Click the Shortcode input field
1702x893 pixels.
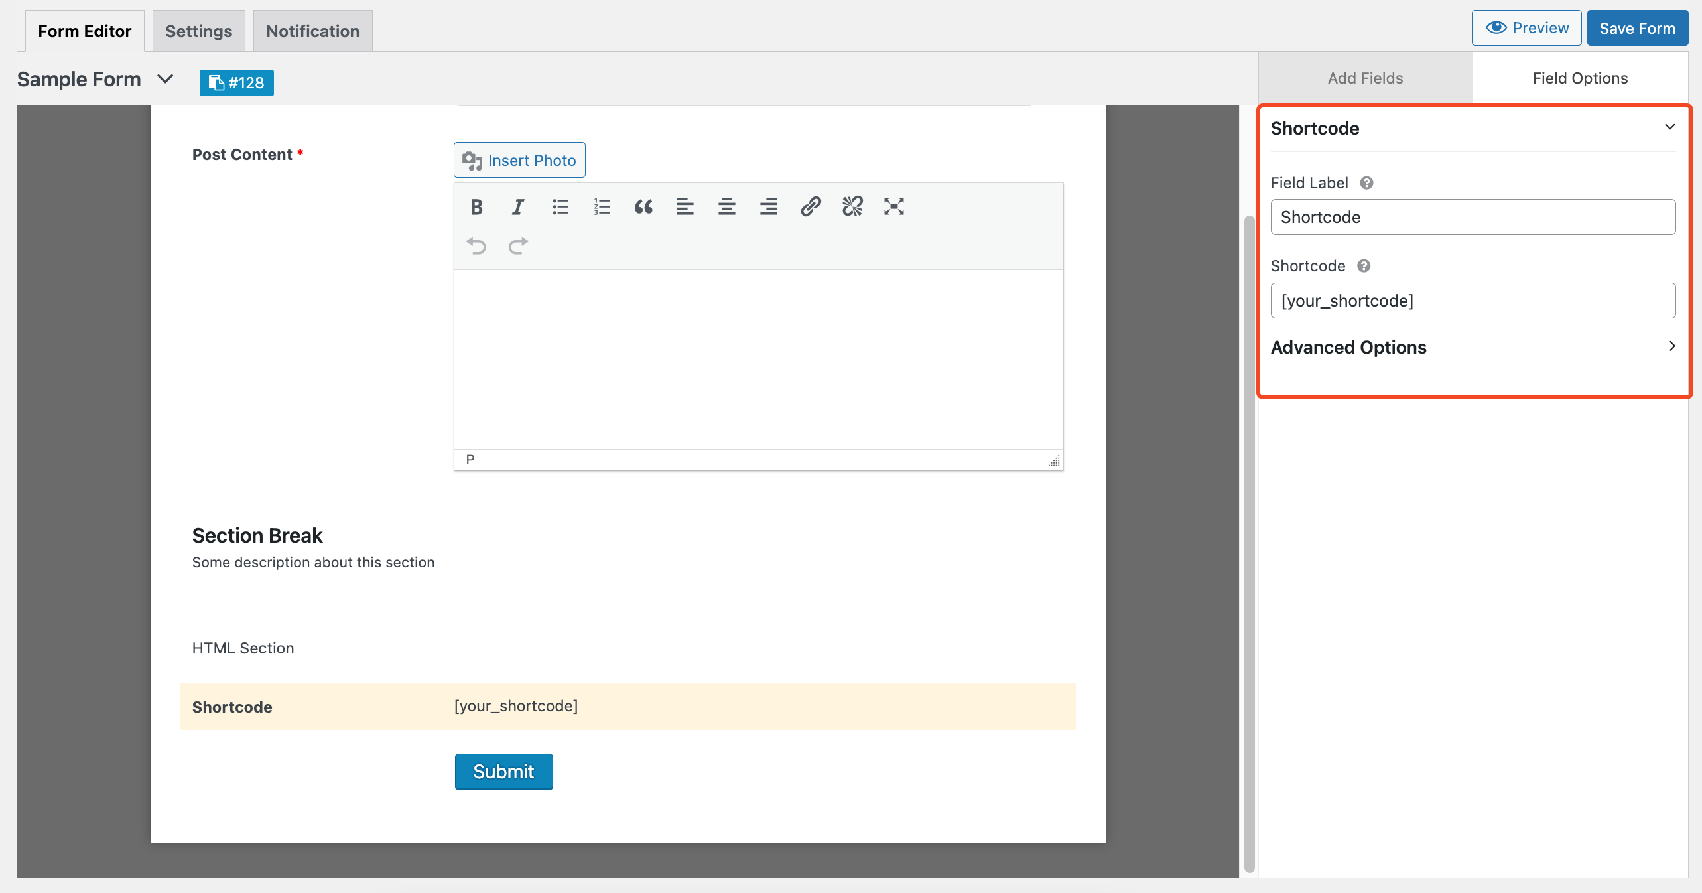(1473, 299)
